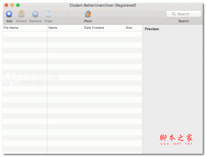Click the Search label below field

click(184, 21)
